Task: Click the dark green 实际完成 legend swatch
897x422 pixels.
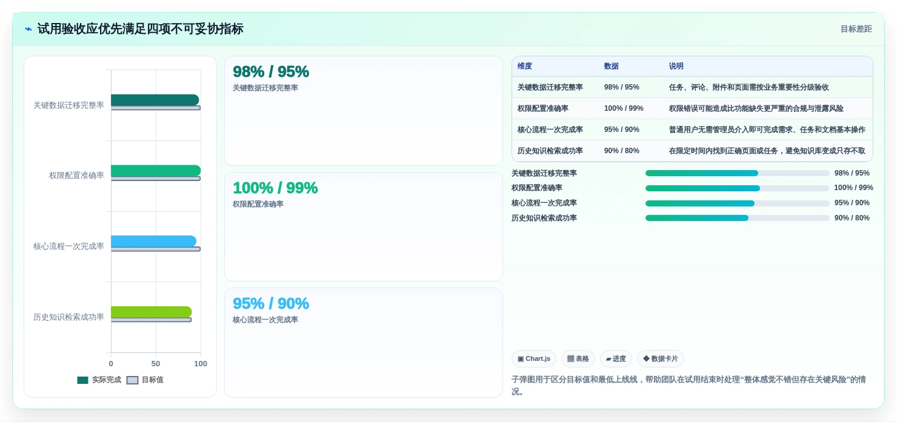Action: pyautogui.click(x=82, y=380)
